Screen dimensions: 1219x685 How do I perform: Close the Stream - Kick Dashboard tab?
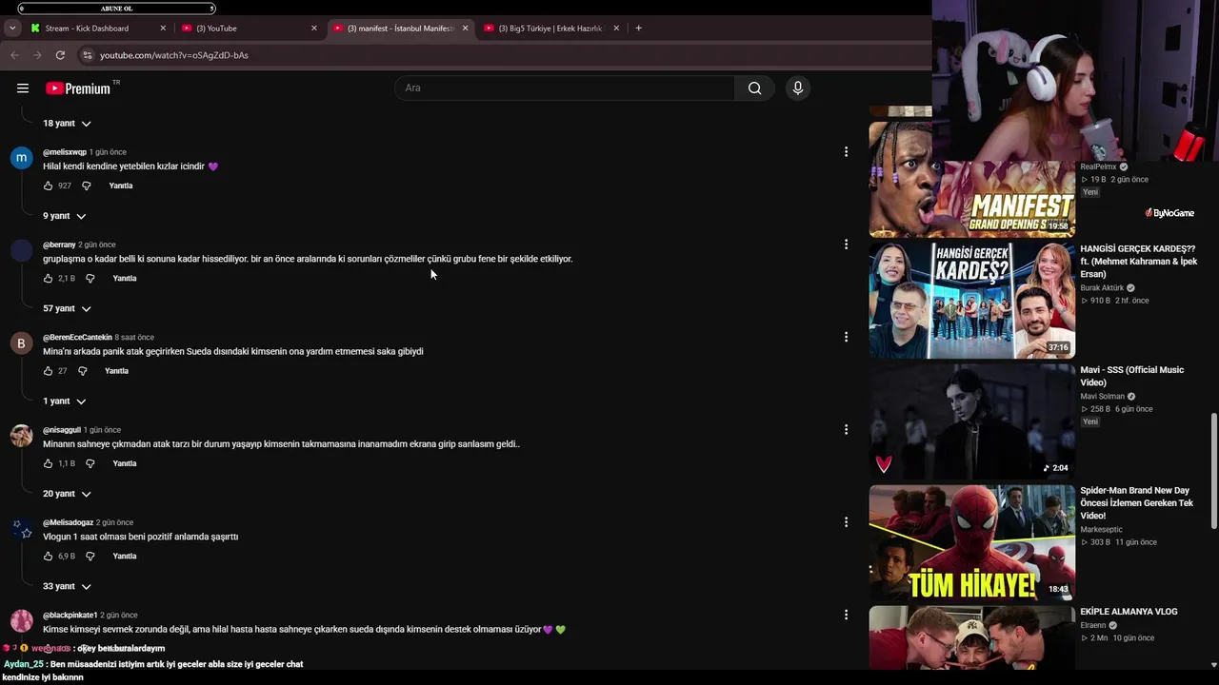[x=163, y=29]
